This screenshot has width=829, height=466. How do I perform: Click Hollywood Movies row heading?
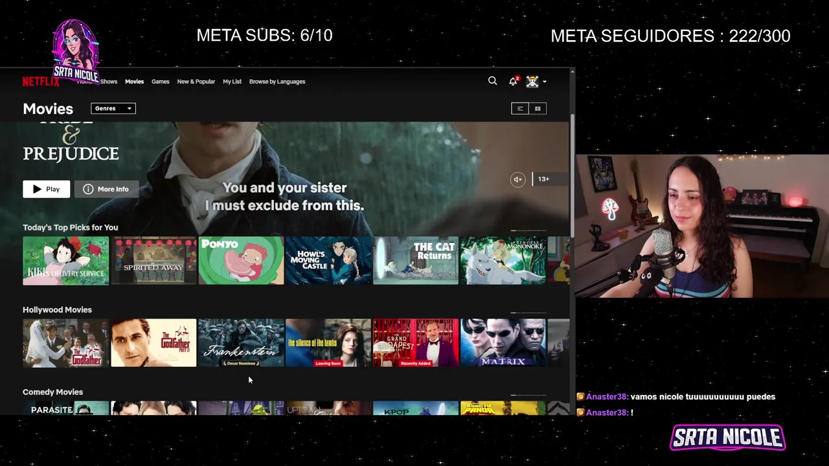pyautogui.click(x=57, y=309)
